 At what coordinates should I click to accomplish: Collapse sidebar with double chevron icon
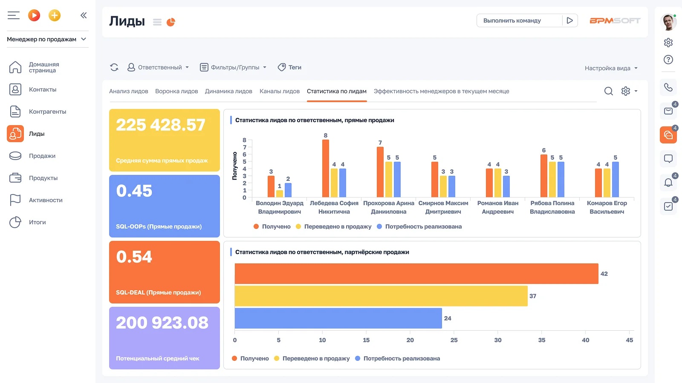coord(84,16)
